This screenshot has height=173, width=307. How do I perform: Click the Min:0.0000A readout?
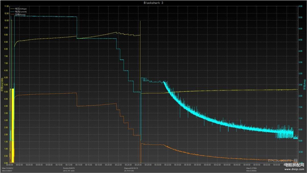coord(251,171)
